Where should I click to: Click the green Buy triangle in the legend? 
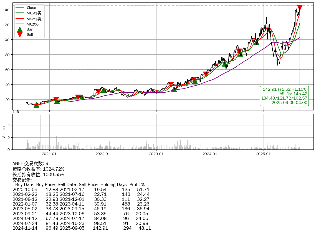(x=20, y=29)
